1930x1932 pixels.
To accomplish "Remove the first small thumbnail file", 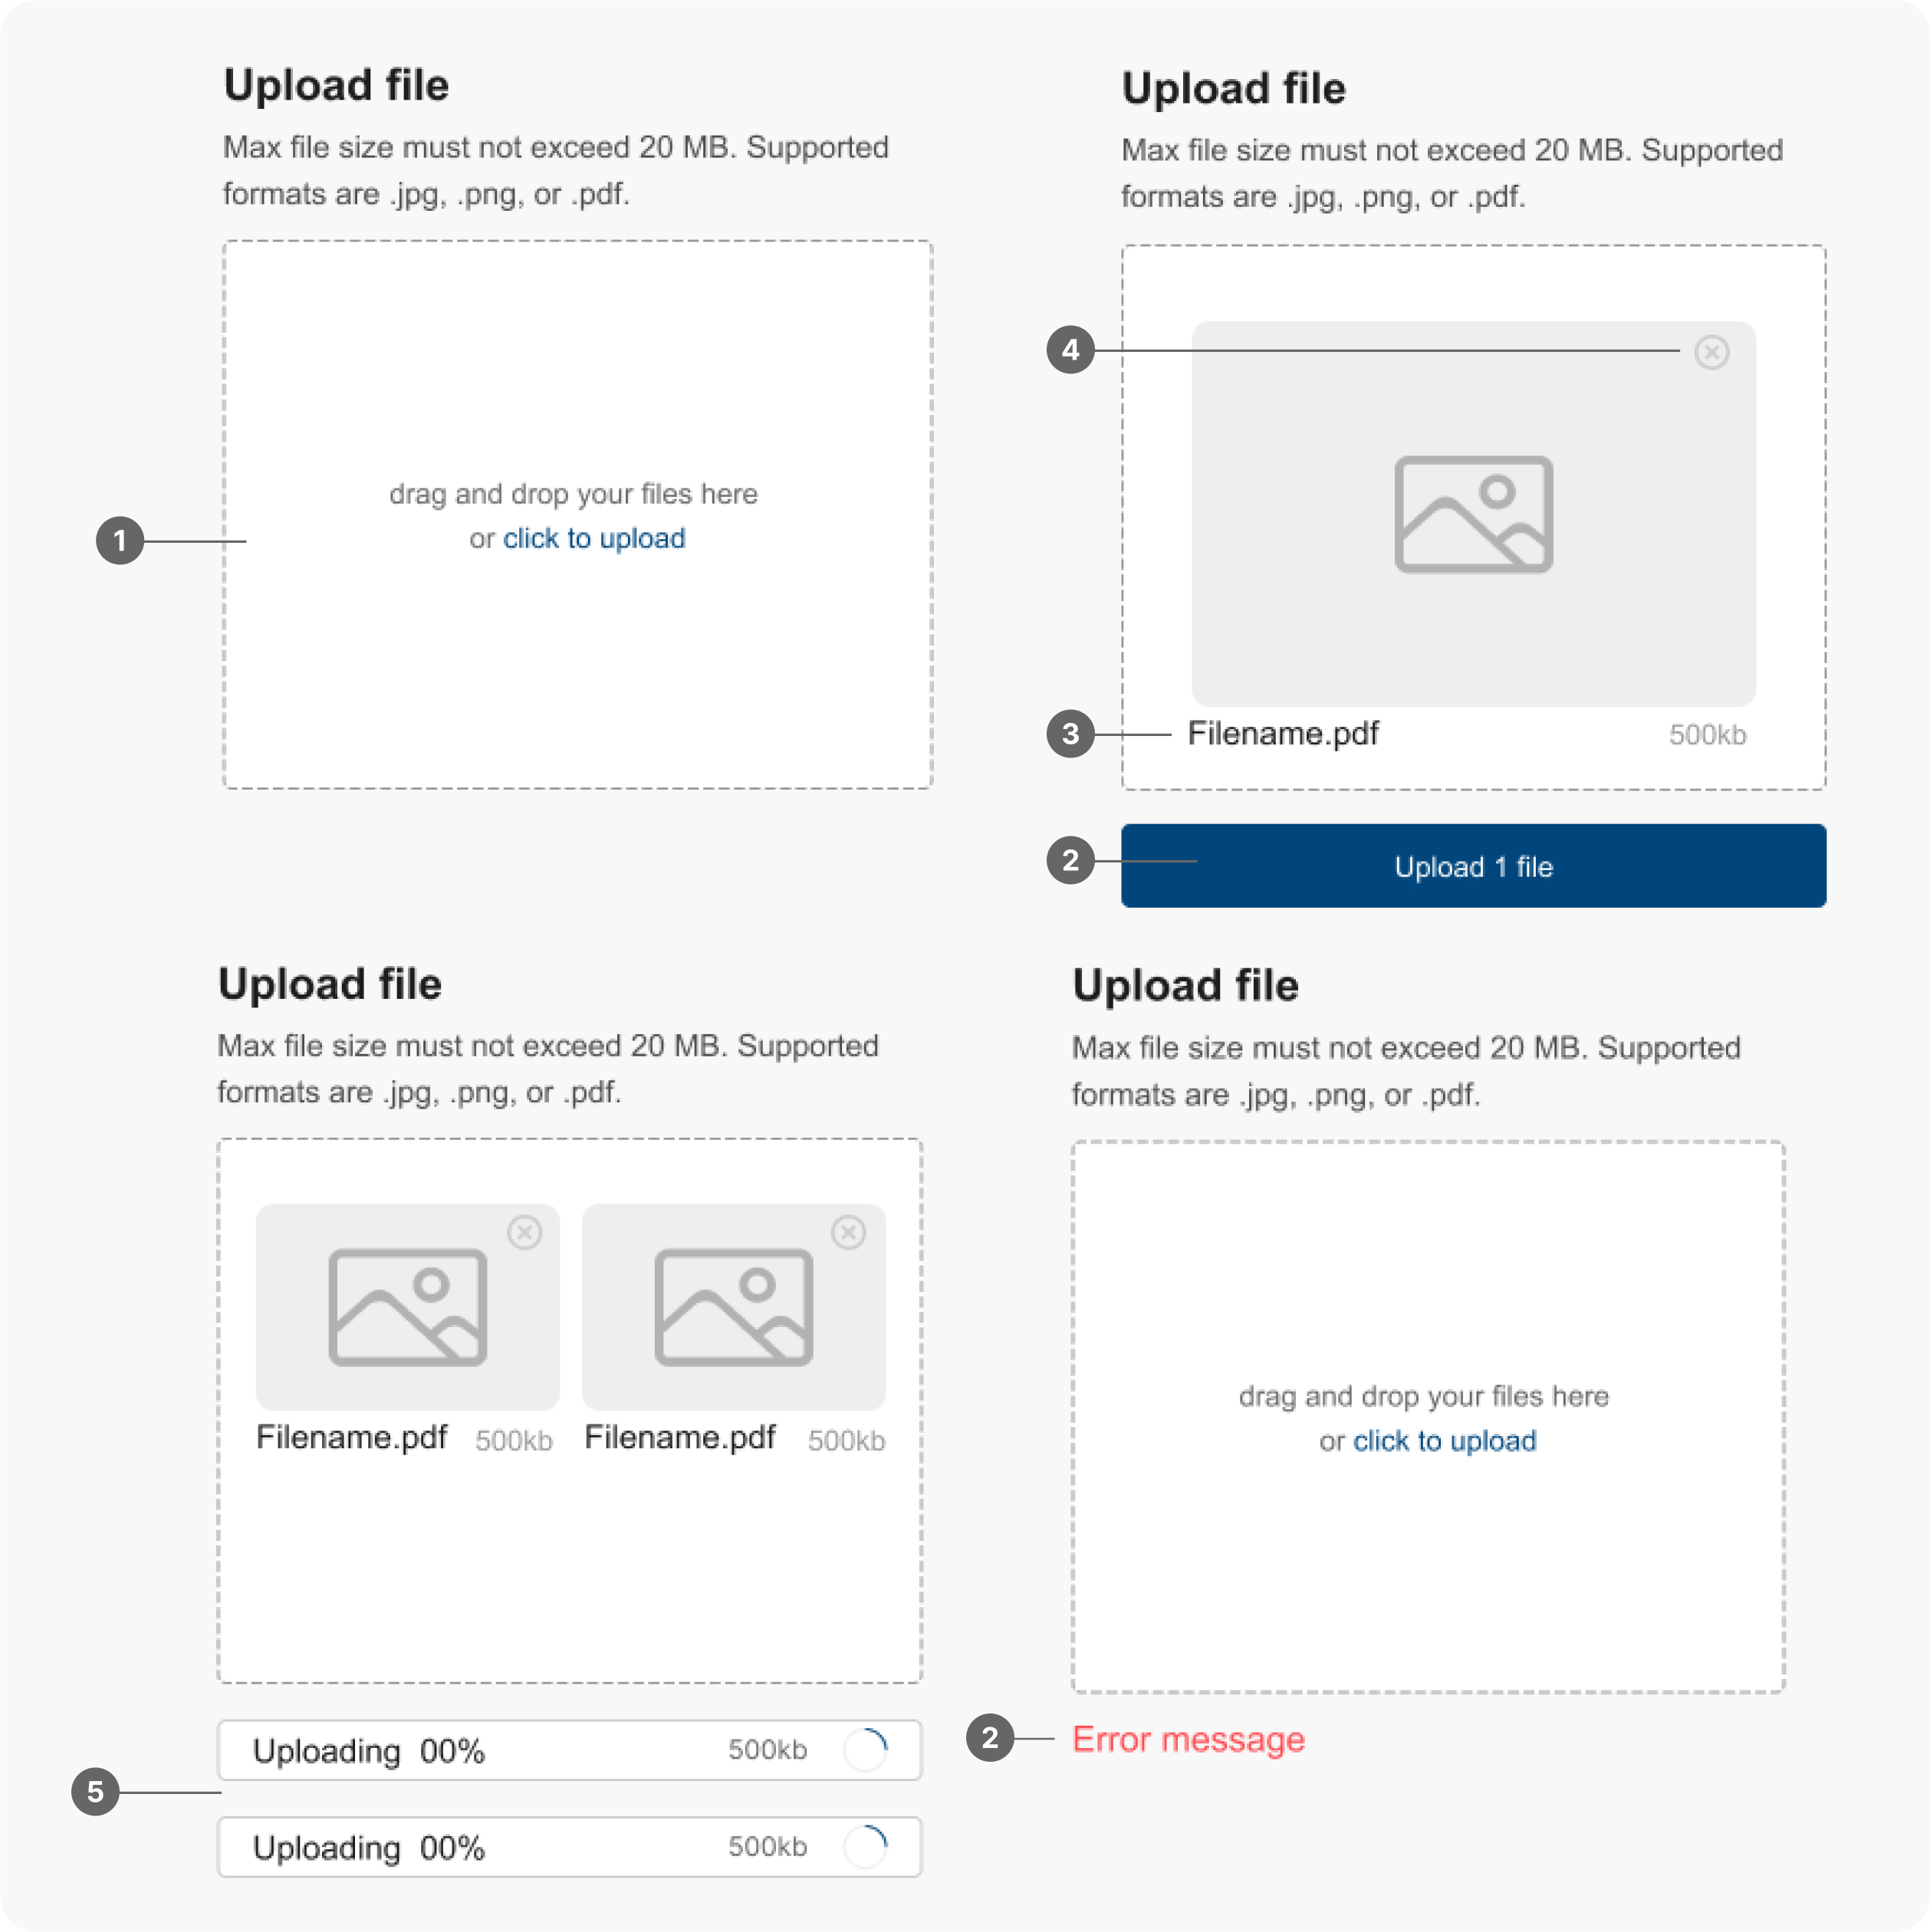I will coord(524,1232).
